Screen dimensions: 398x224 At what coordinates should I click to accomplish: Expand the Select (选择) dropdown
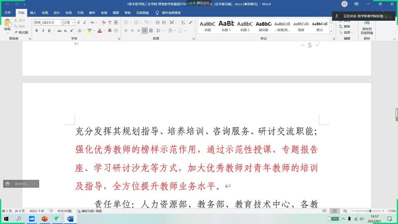(347, 32)
